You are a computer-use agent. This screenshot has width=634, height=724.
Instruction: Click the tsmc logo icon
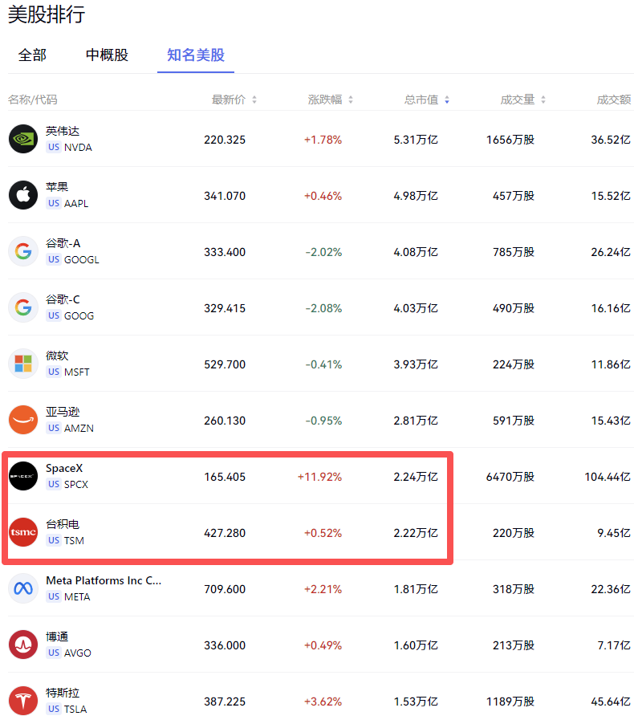click(23, 532)
